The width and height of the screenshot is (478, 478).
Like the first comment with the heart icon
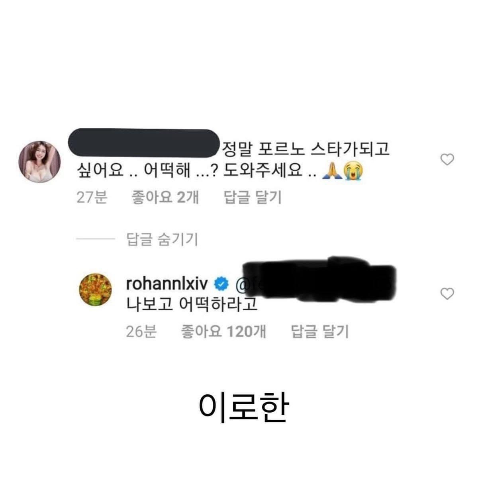pos(448,159)
